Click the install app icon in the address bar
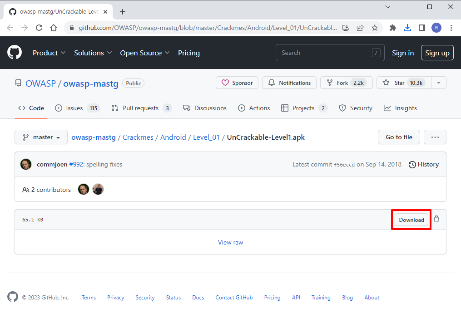 click(x=346, y=28)
